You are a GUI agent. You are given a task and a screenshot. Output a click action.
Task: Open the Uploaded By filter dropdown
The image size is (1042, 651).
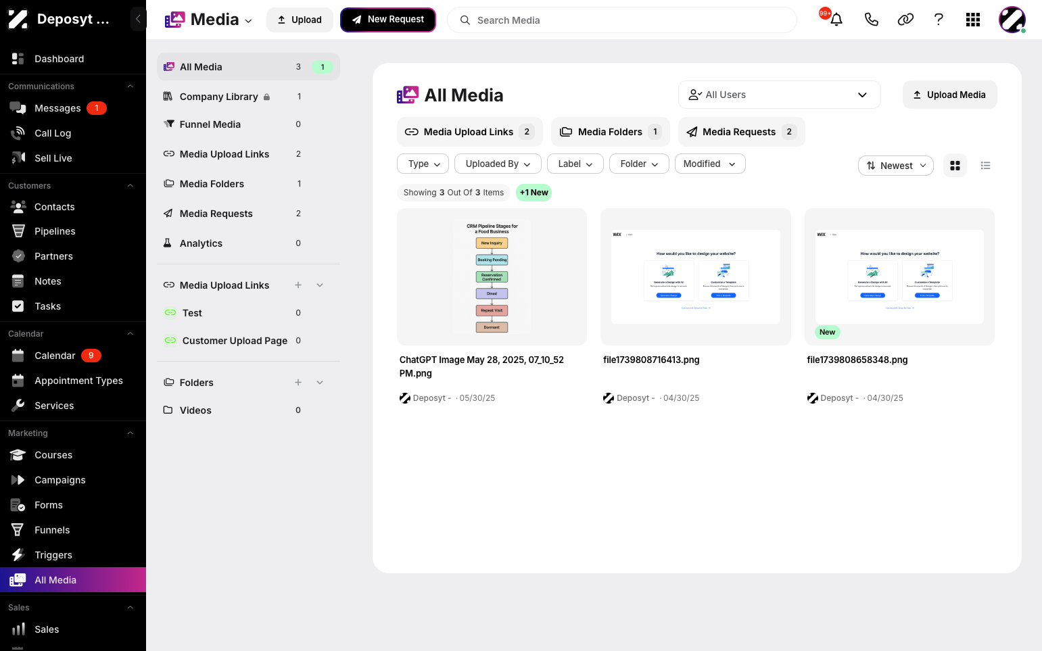click(498, 164)
